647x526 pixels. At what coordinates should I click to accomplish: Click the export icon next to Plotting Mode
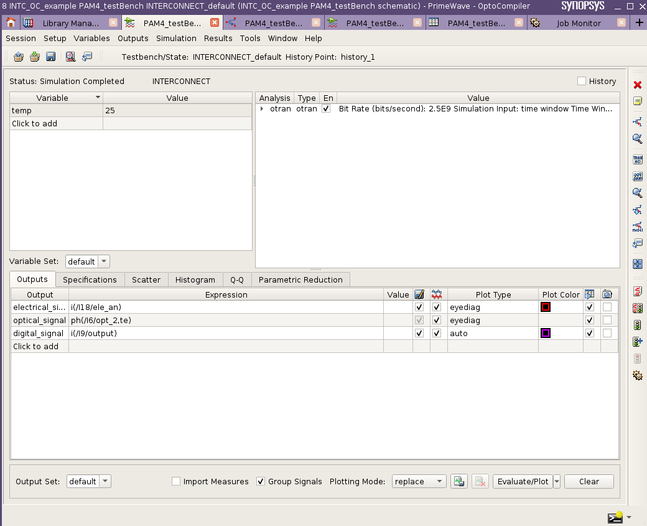click(459, 481)
